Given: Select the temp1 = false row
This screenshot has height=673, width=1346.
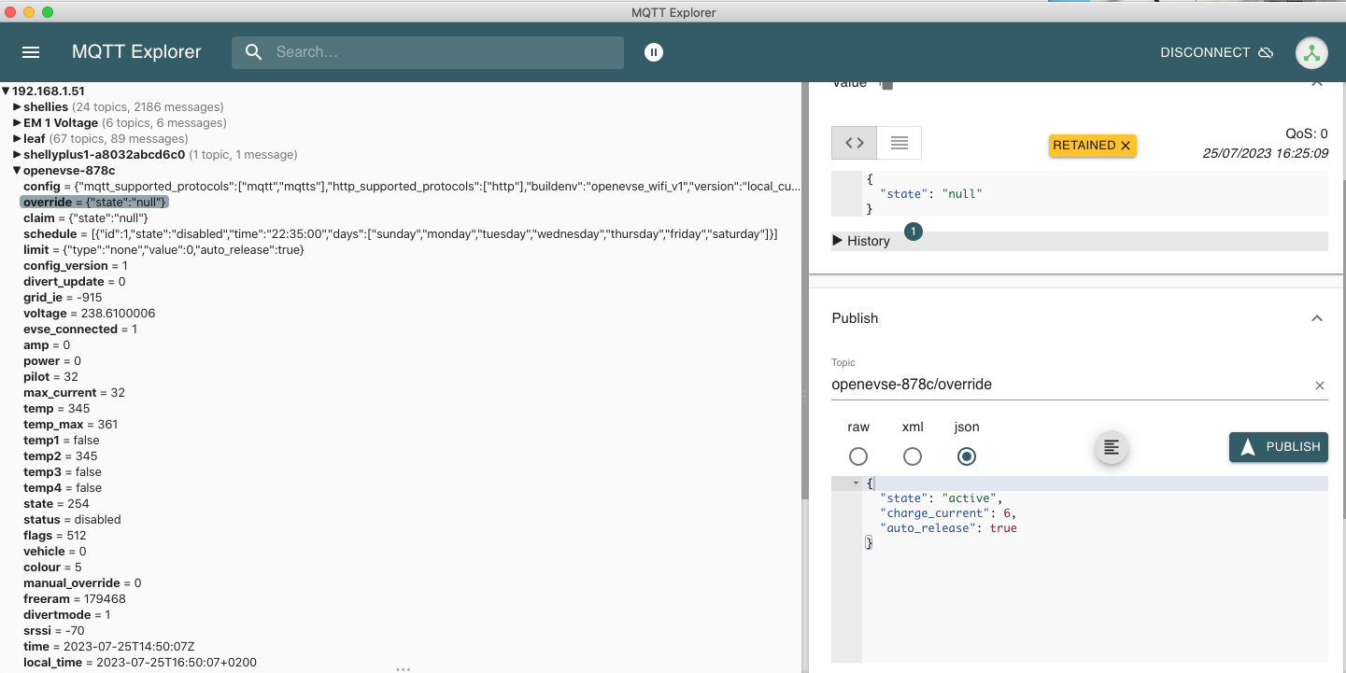Looking at the screenshot, I should tap(63, 441).
